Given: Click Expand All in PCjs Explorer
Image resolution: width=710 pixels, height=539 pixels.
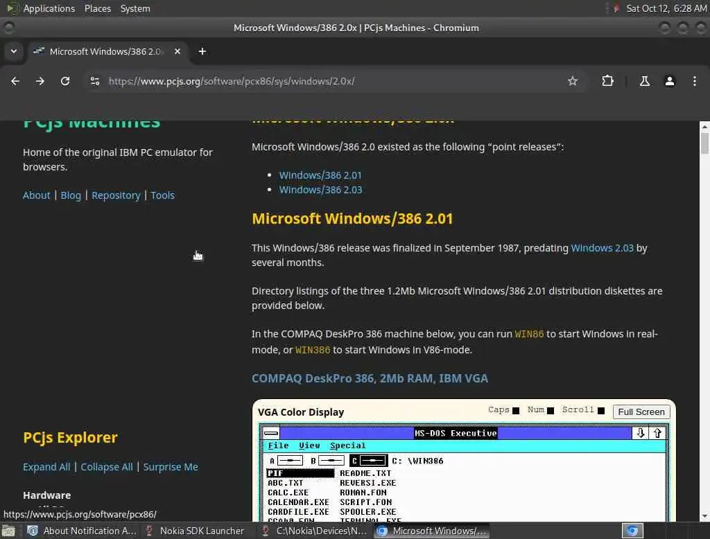Looking at the screenshot, I should point(46,466).
